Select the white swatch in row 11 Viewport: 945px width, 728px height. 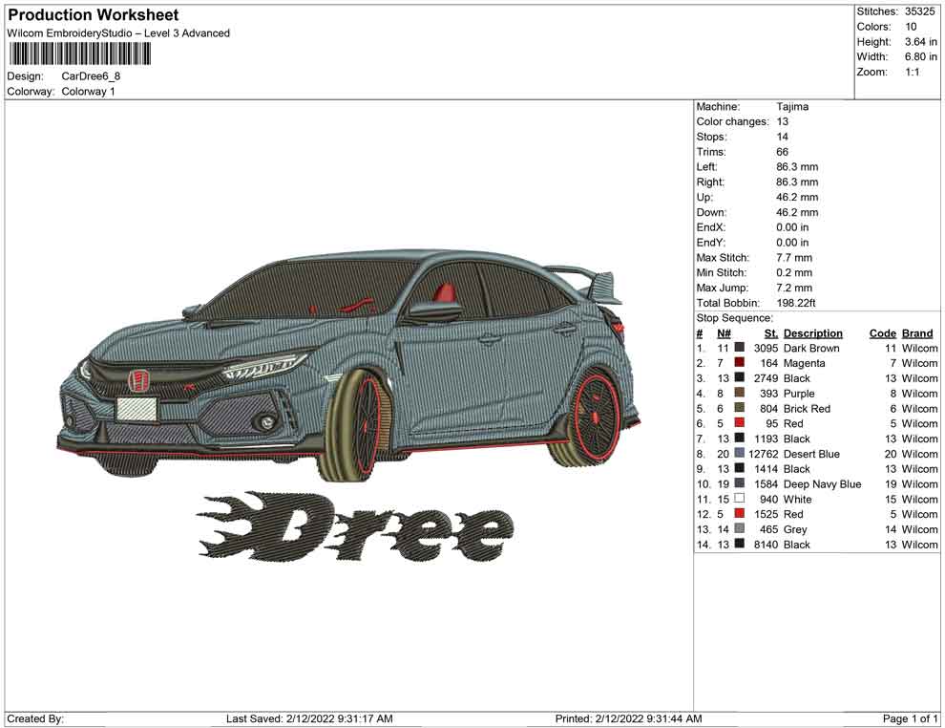tap(739, 500)
